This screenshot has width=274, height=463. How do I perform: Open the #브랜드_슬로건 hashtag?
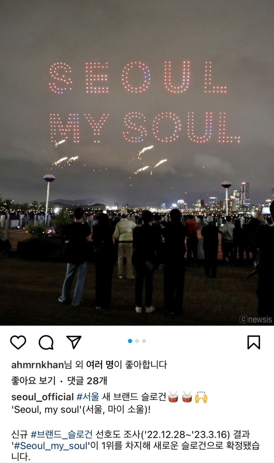[62, 435]
